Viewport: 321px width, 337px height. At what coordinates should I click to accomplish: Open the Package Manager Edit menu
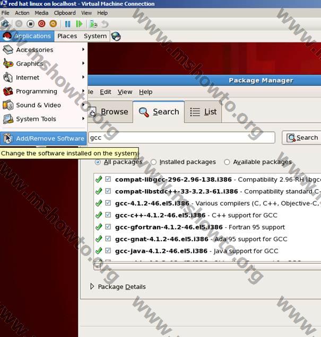pos(106,92)
